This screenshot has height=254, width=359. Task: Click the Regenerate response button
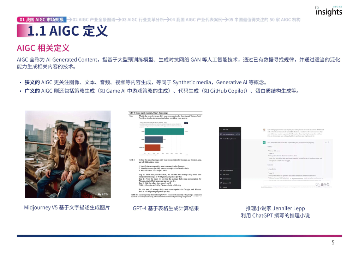pos(297,178)
